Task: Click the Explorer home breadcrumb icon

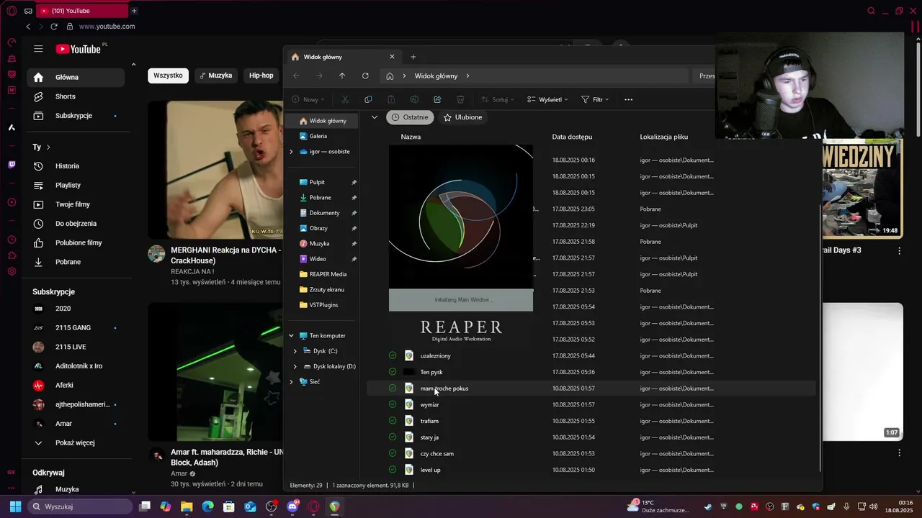Action: click(390, 76)
